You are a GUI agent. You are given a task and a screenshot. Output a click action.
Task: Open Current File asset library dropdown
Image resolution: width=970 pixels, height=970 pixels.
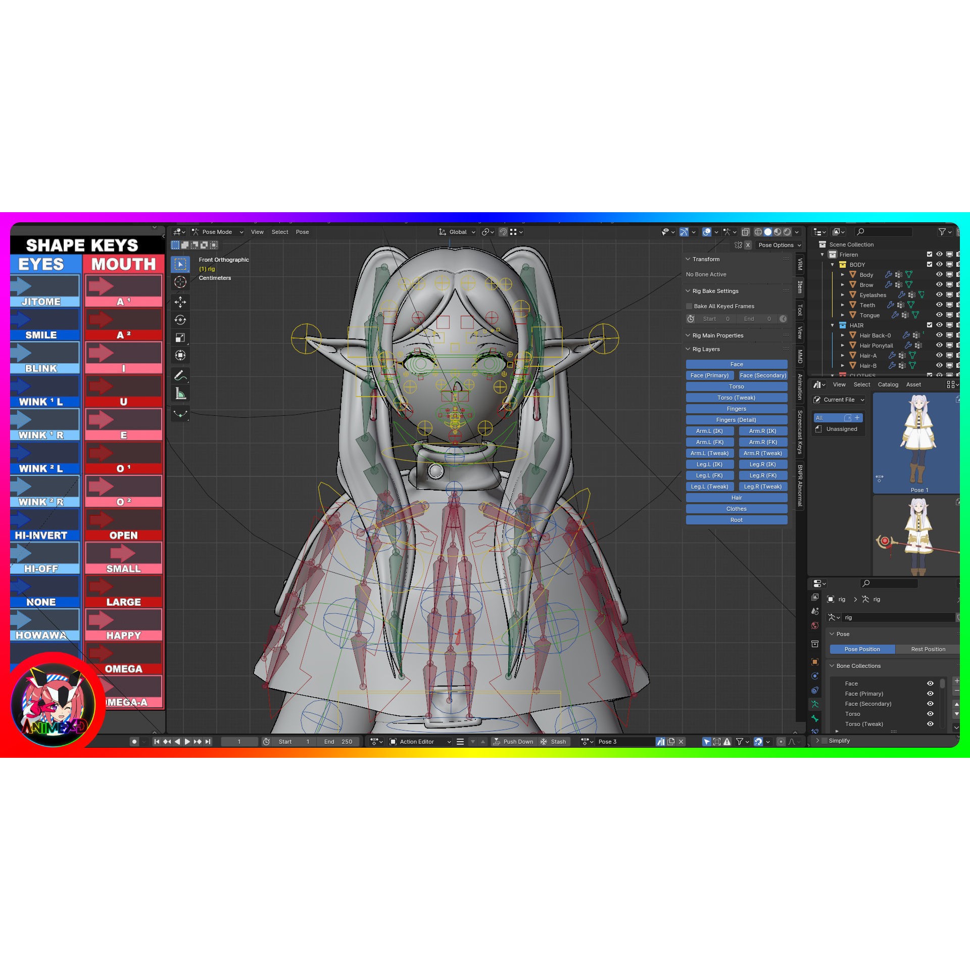pos(839,400)
